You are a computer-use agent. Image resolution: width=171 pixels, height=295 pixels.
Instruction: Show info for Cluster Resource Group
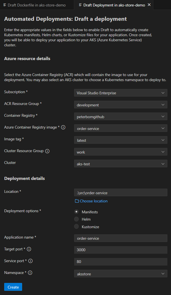47,151
